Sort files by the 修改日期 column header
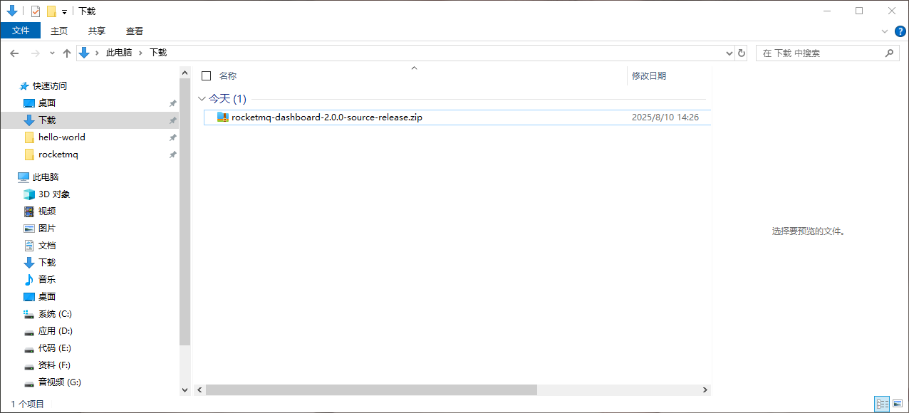 tap(649, 75)
